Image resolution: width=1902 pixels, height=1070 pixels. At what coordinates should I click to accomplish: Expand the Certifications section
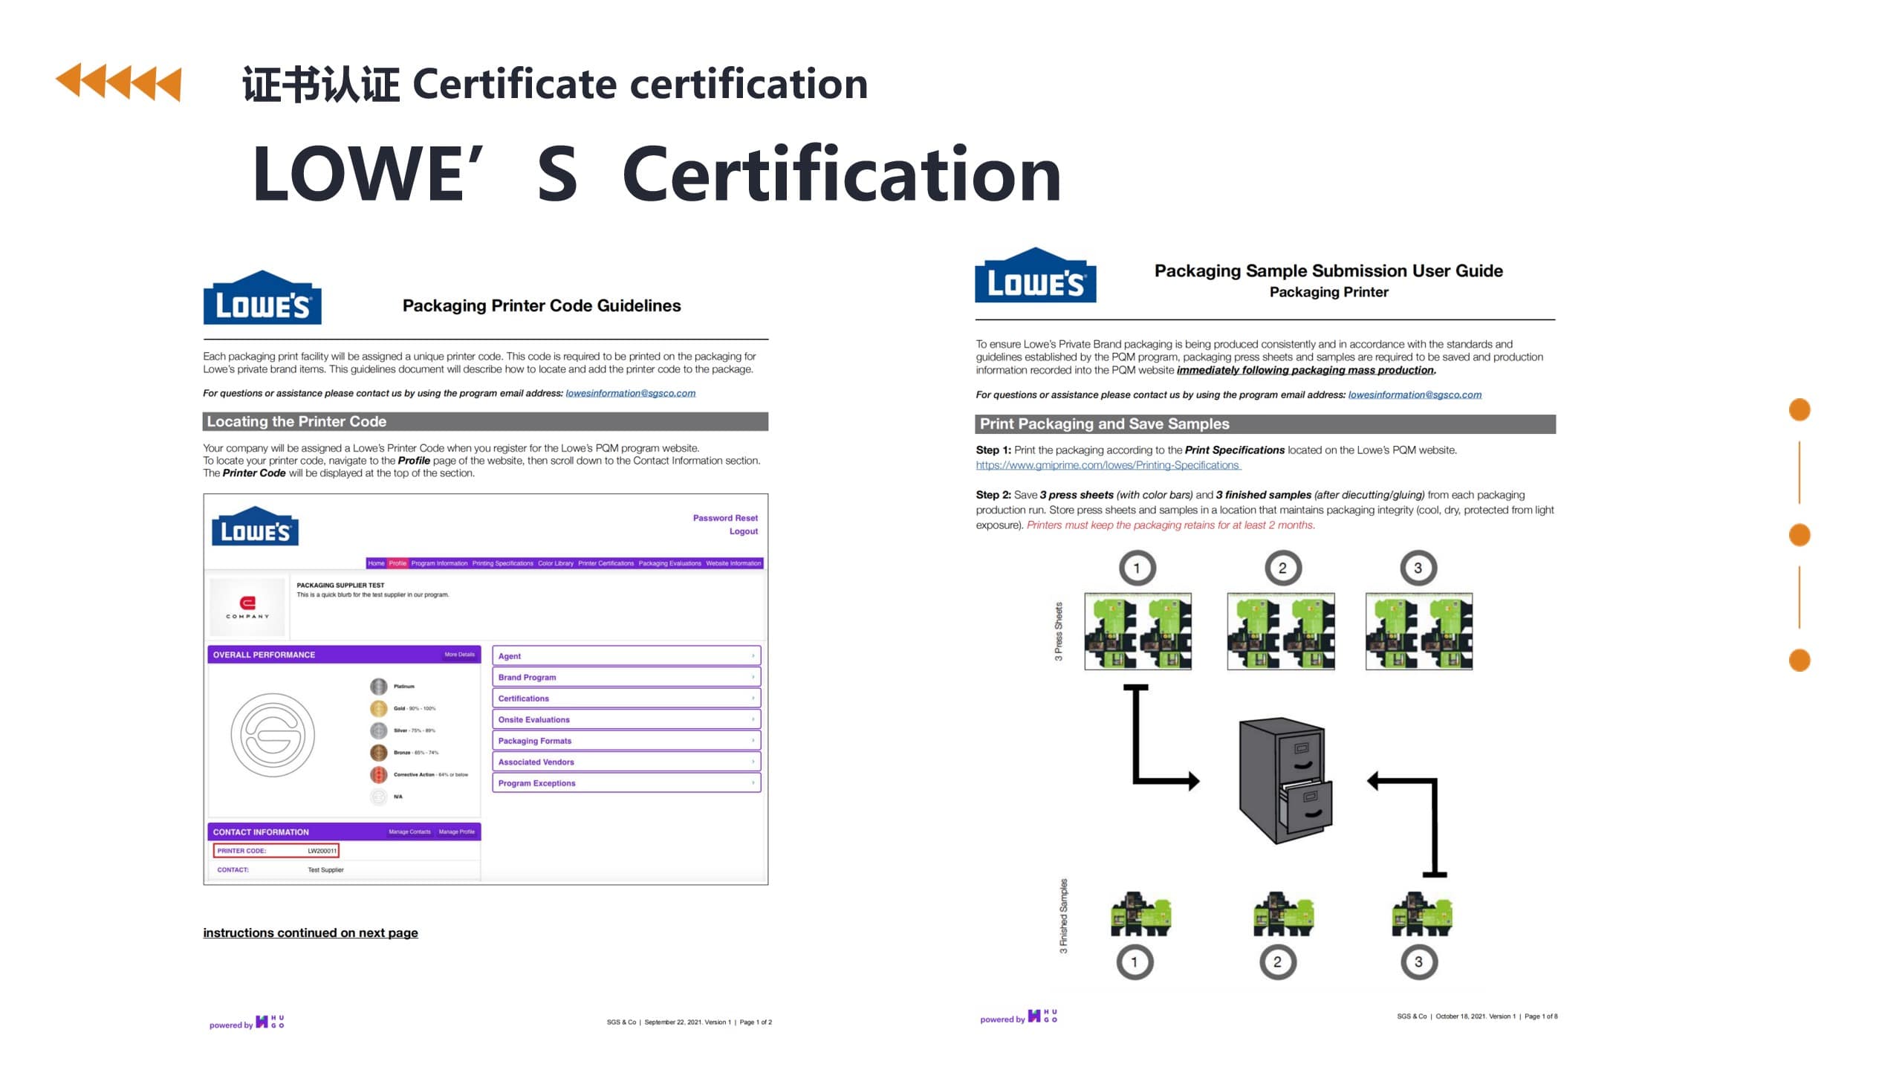tap(626, 698)
